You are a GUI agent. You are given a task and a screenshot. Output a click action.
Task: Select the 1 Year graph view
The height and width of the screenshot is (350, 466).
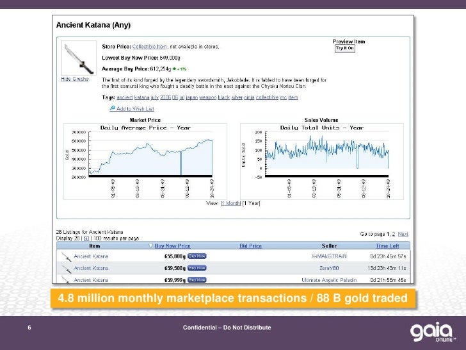coord(251,203)
